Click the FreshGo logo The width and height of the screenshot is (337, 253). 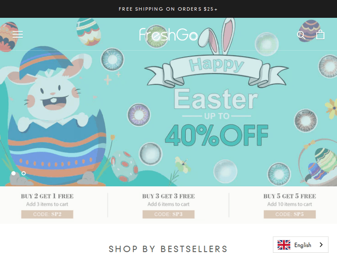(168, 35)
